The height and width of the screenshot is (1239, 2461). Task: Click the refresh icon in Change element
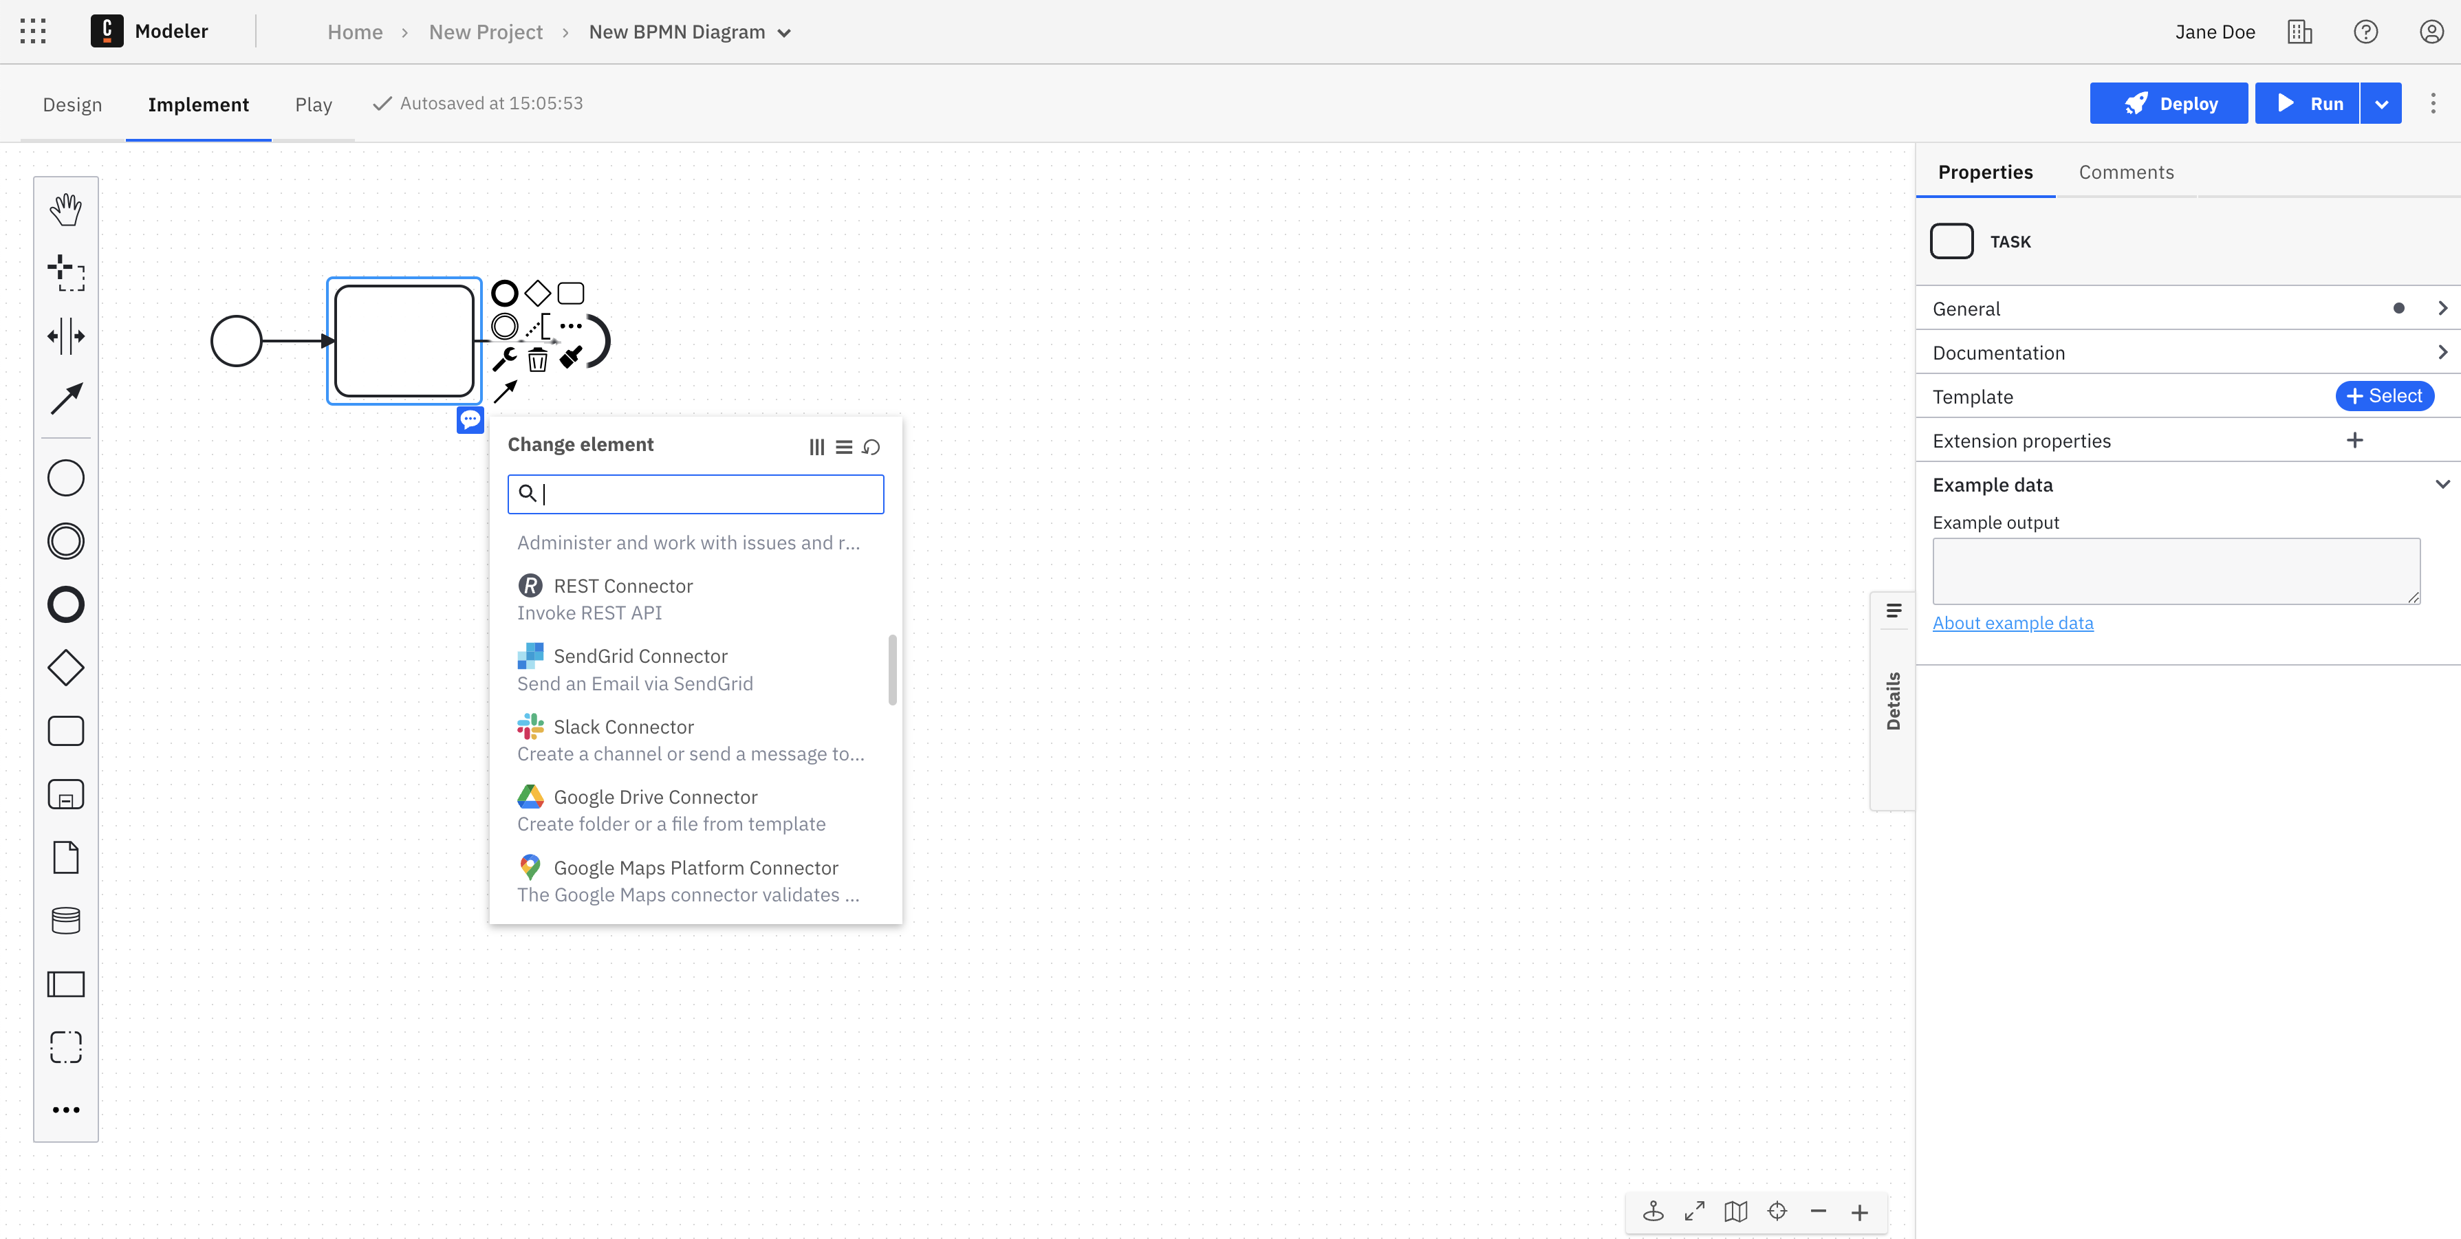pyautogui.click(x=873, y=446)
